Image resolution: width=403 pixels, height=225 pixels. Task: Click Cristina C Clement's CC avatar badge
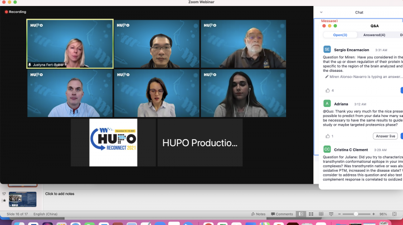pyautogui.click(x=327, y=149)
